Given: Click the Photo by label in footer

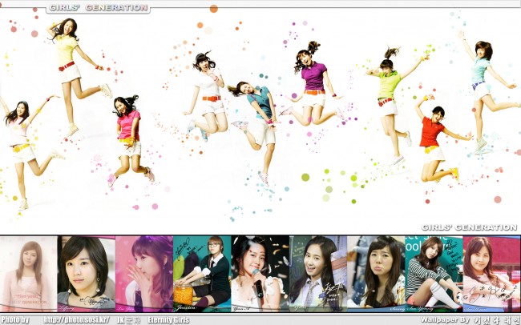Looking at the screenshot, I should [15, 320].
